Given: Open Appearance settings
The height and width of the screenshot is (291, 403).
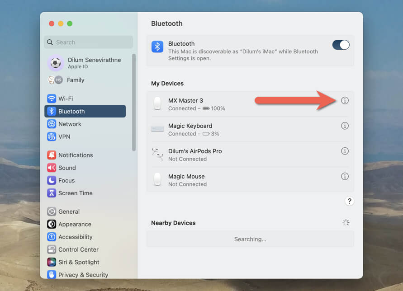Looking at the screenshot, I should pos(85,224).
